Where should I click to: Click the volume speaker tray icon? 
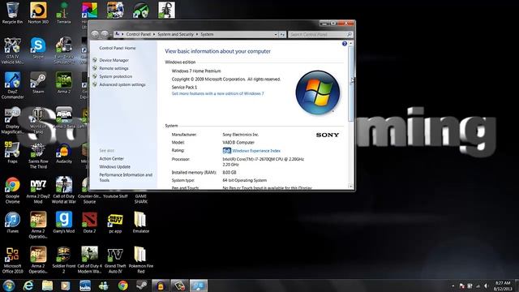pyautogui.click(x=487, y=286)
